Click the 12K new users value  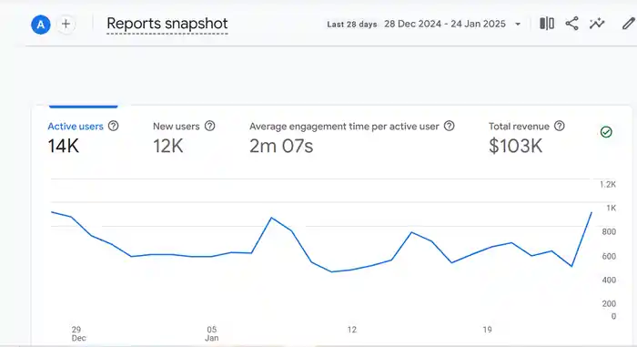167,146
